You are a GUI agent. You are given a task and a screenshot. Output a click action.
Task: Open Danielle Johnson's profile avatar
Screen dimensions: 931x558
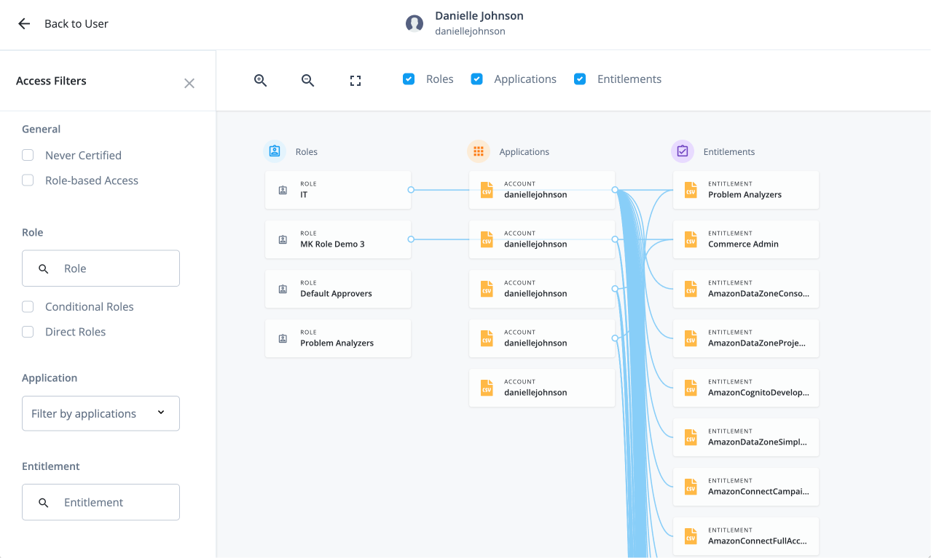(415, 23)
